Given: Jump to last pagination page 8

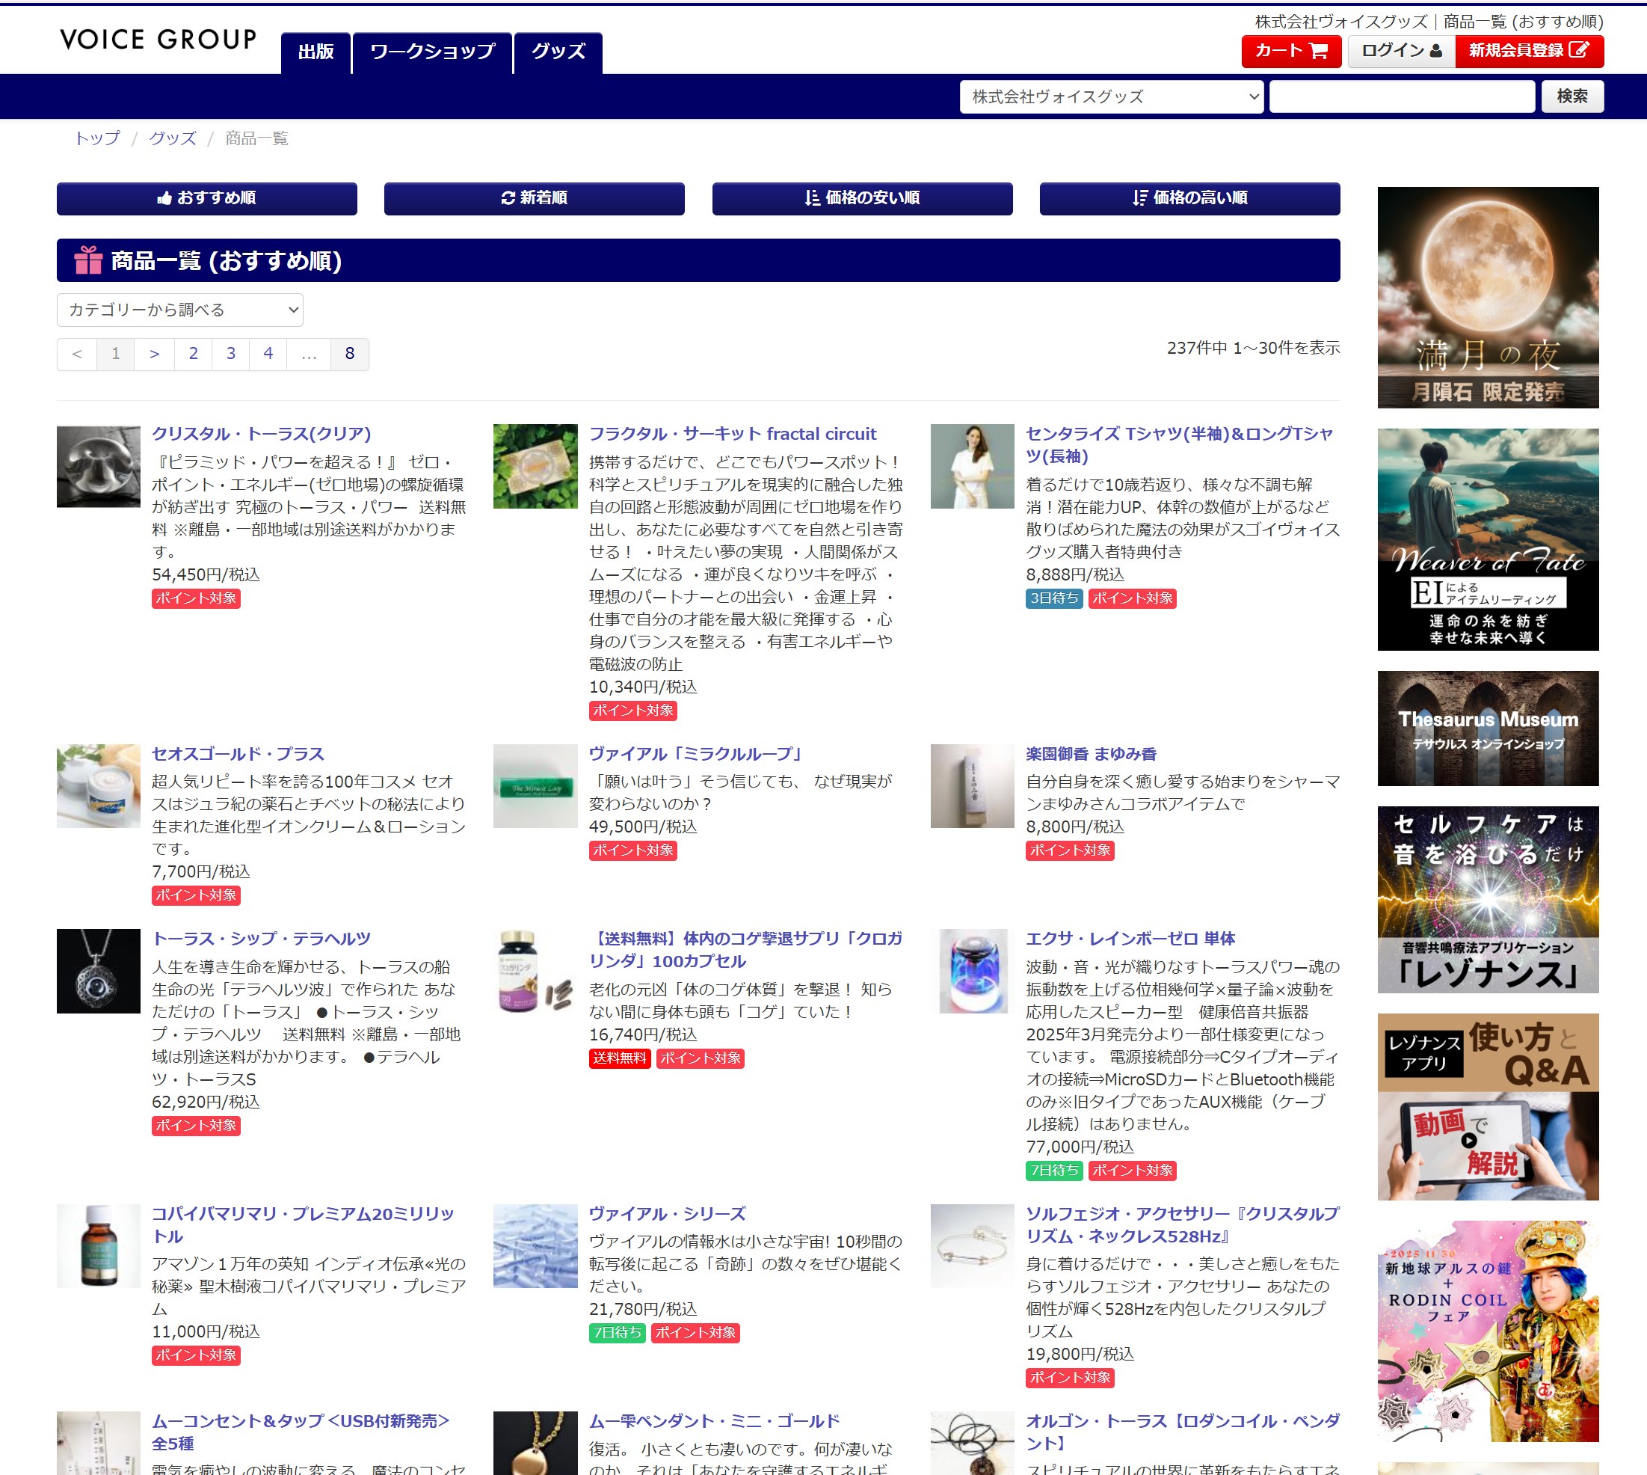Looking at the screenshot, I should click(350, 354).
